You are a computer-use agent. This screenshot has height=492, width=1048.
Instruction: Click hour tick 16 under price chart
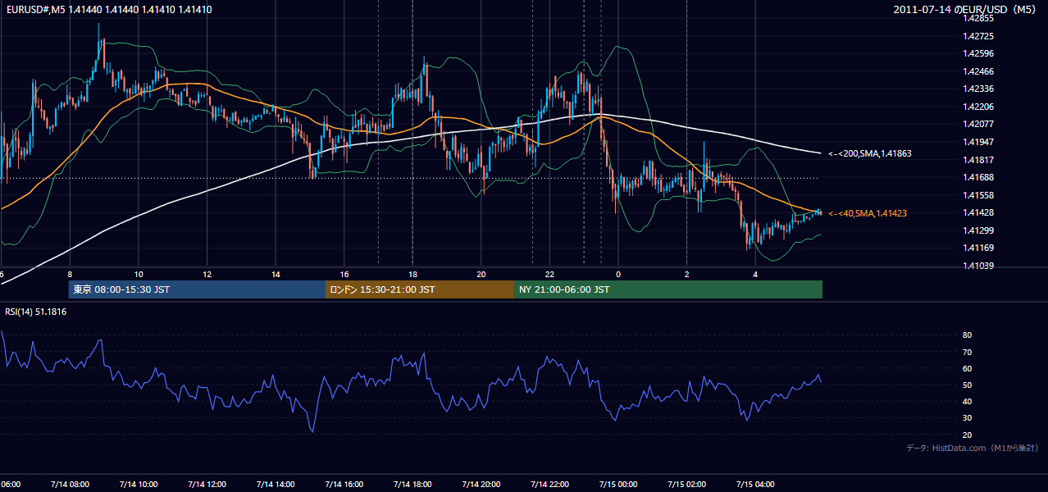pyautogui.click(x=344, y=275)
